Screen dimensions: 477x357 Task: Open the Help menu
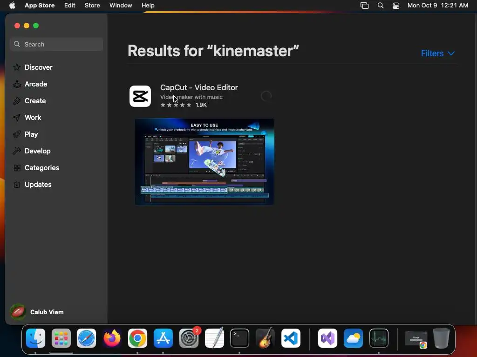point(148,5)
